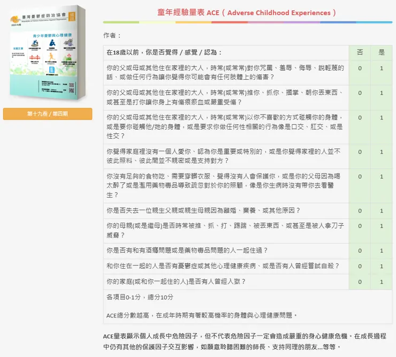Image resolution: width=396 pixels, height=357 pixels.
Task: Select 1 for the 咒罵、羞辱 question row
Action: pos(382,68)
